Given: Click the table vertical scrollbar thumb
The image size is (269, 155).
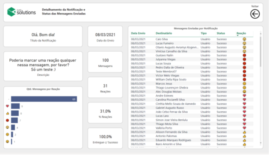Looking at the screenshot, I should pyautogui.click(x=260, y=51).
